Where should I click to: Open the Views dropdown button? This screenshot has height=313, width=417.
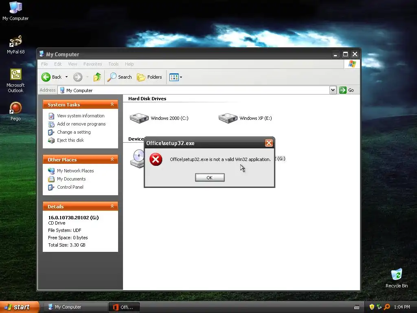tap(176, 77)
